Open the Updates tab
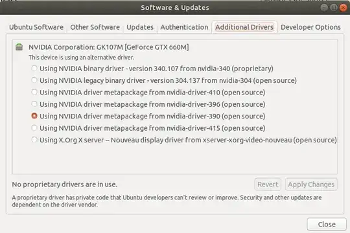This screenshot has width=350, height=233. click(140, 27)
